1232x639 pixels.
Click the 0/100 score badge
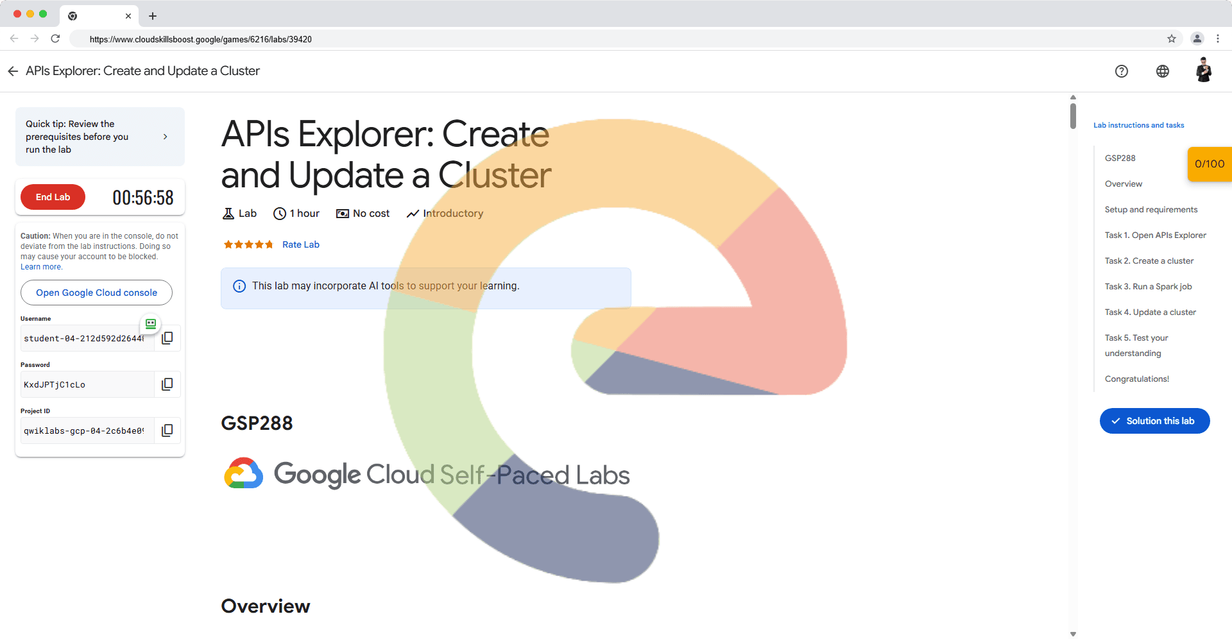(x=1210, y=164)
